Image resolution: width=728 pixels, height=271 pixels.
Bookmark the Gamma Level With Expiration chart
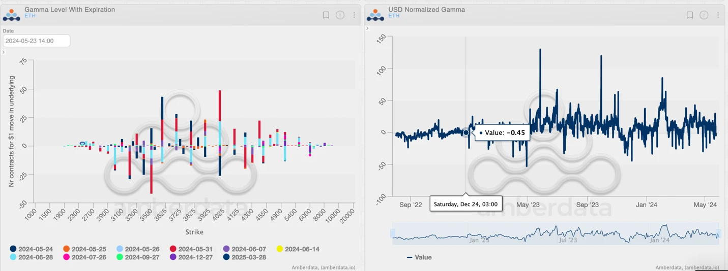(326, 15)
